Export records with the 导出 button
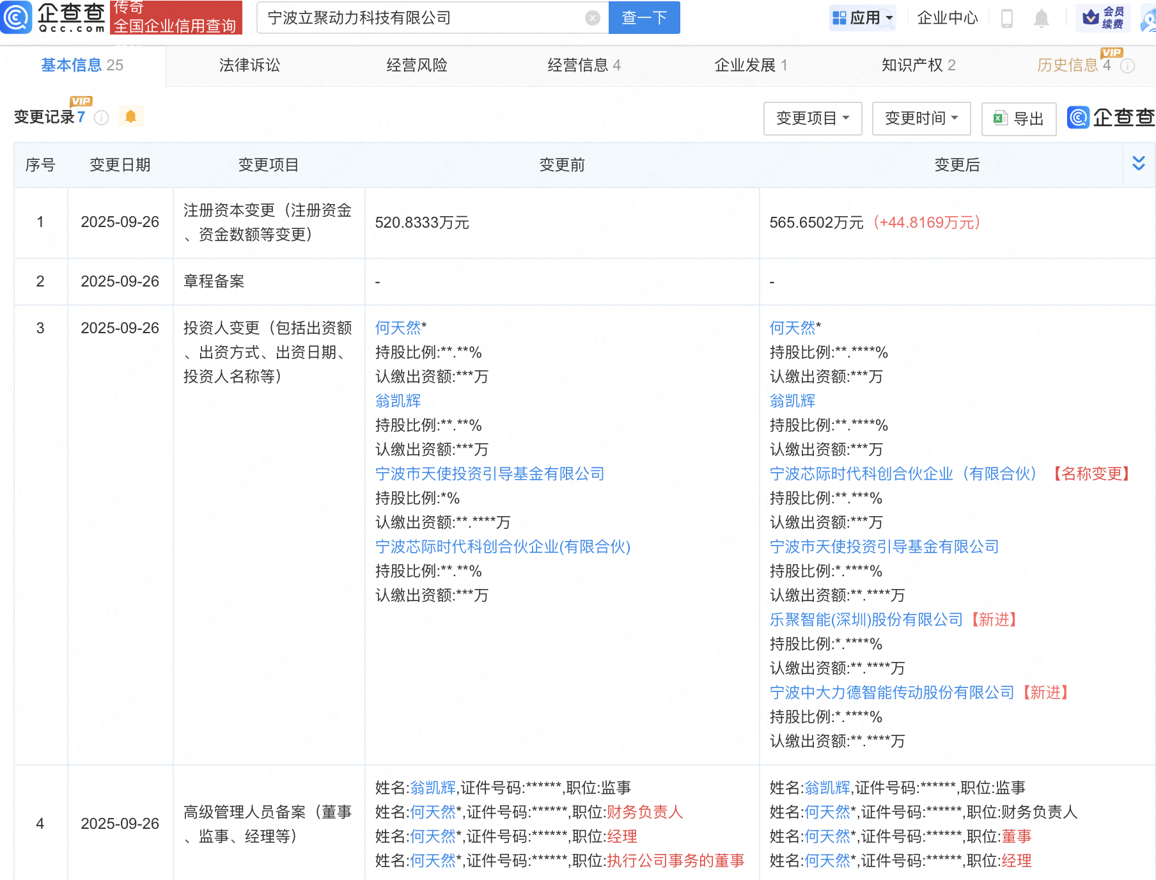This screenshot has width=1156, height=880. pyautogui.click(x=1018, y=118)
